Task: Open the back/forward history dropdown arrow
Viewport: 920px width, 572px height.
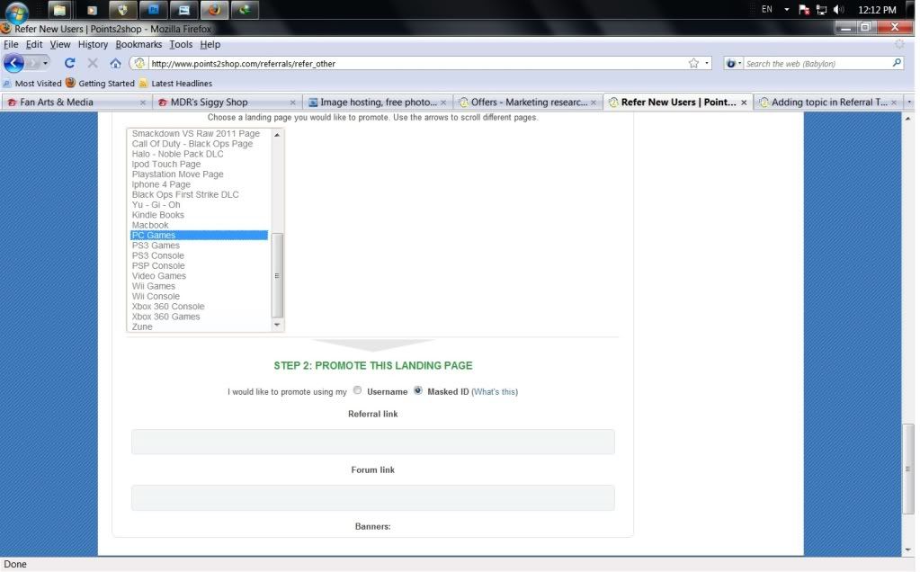Action: tap(45, 63)
